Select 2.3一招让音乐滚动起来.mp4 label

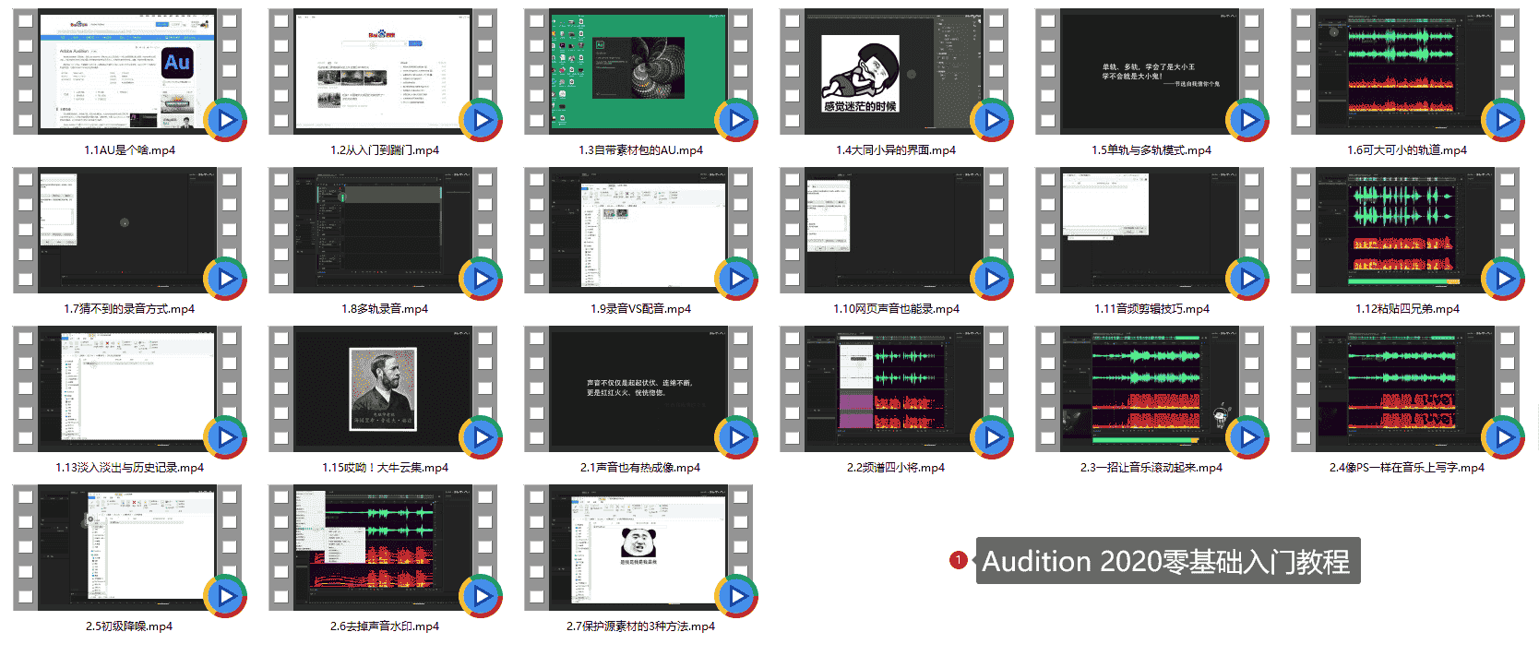1151,468
